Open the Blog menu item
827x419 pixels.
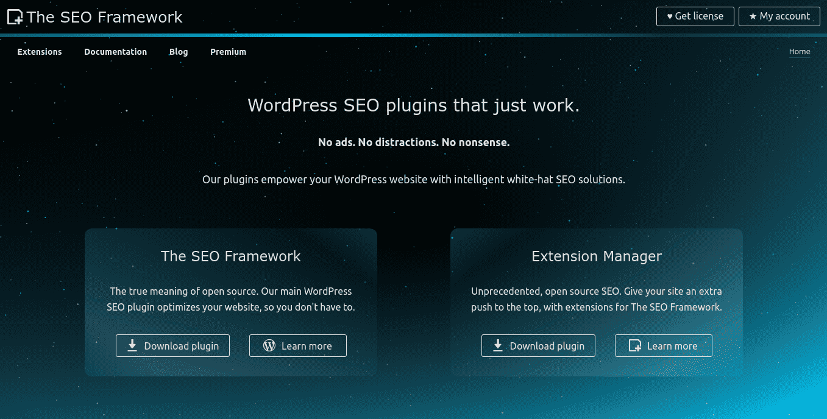[179, 52]
